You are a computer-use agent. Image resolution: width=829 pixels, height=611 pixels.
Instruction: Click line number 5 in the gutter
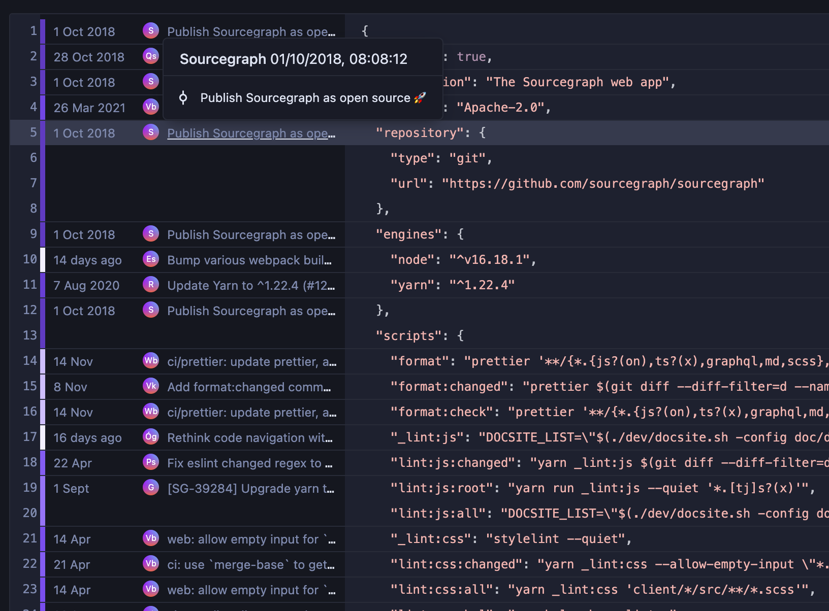tap(34, 132)
